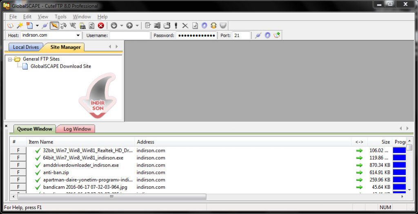Click queue horizontal scrollbar right arrow
This screenshot has width=418, height=214.
tap(402, 197)
